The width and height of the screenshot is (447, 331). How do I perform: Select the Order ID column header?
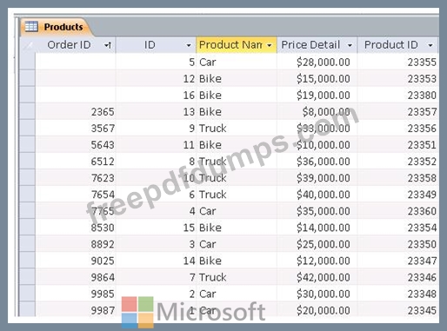(76, 45)
